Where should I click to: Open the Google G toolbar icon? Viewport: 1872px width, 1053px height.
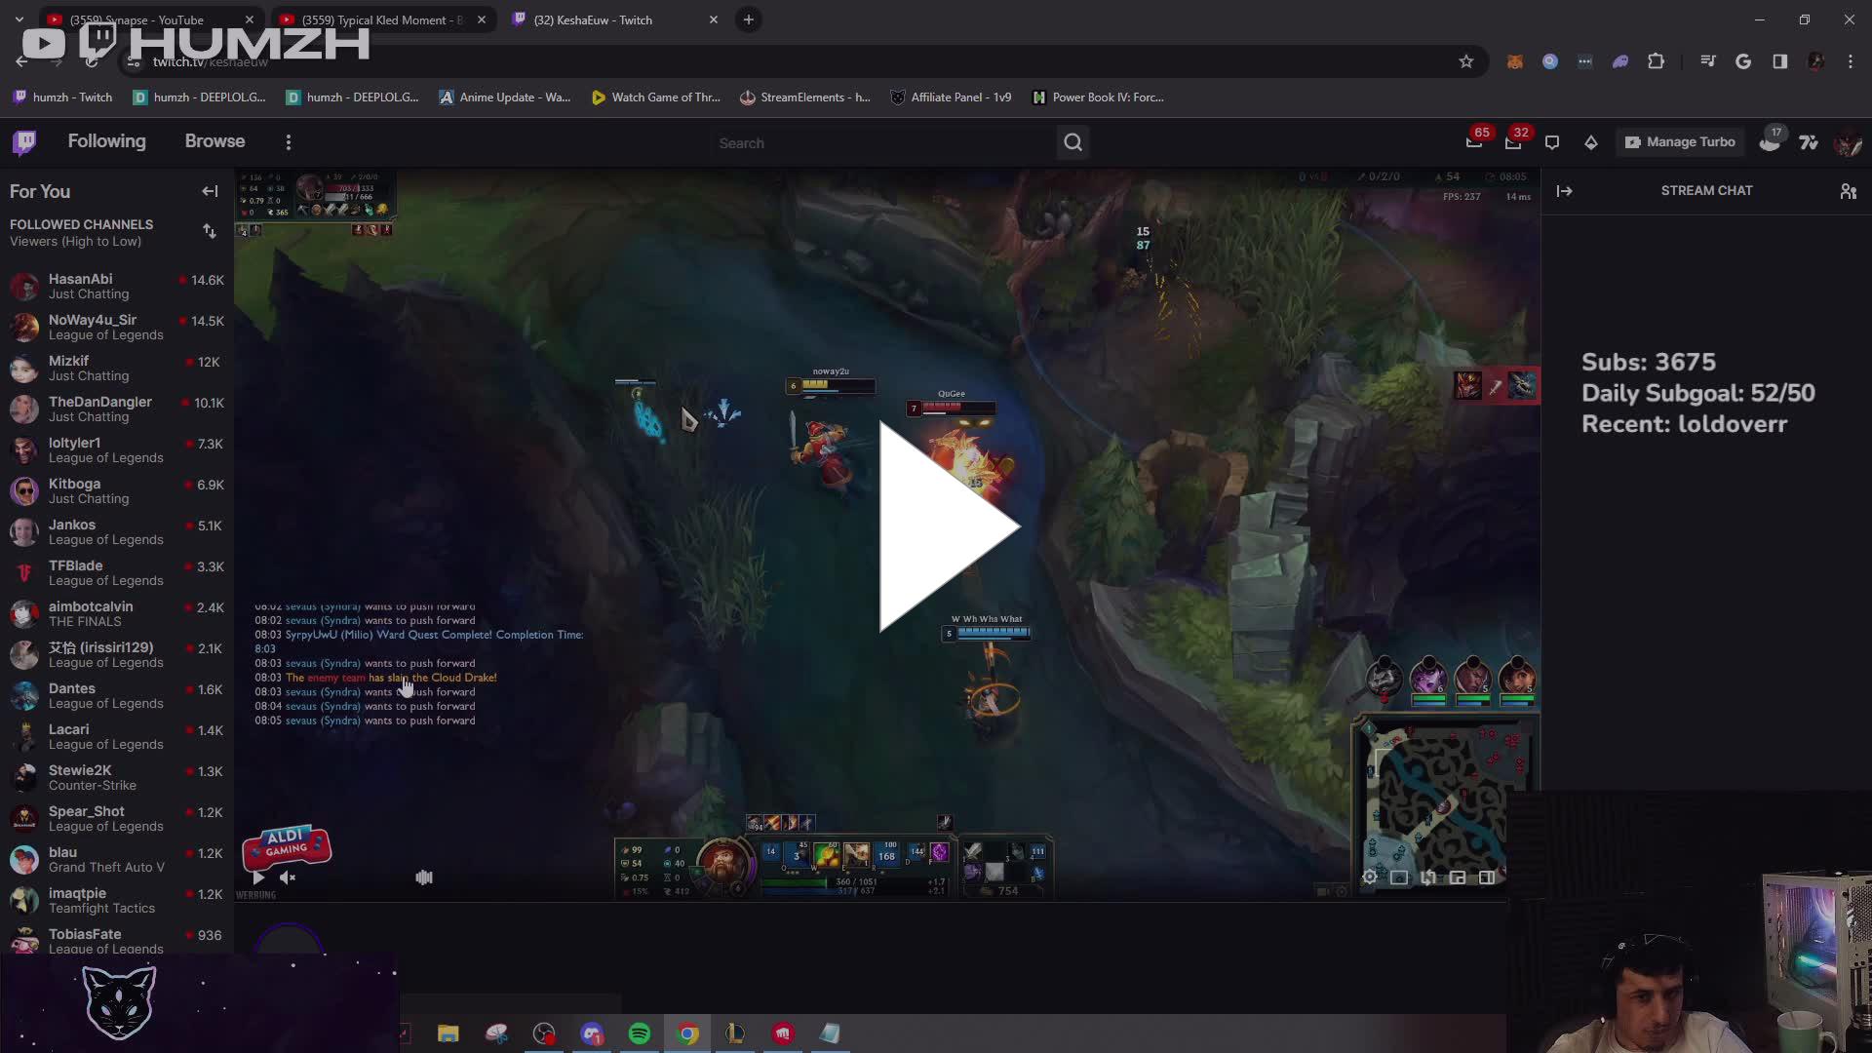(1743, 61)
